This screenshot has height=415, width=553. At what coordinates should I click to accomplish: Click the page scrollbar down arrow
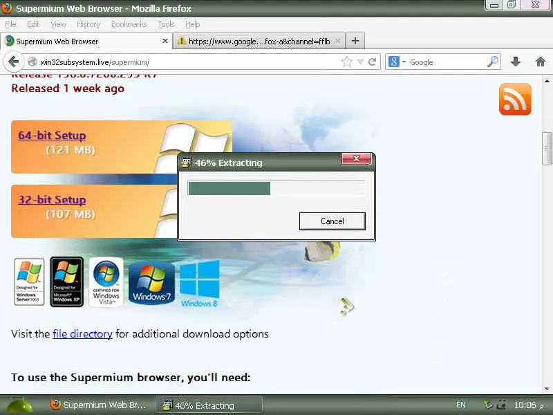(547, 389)
